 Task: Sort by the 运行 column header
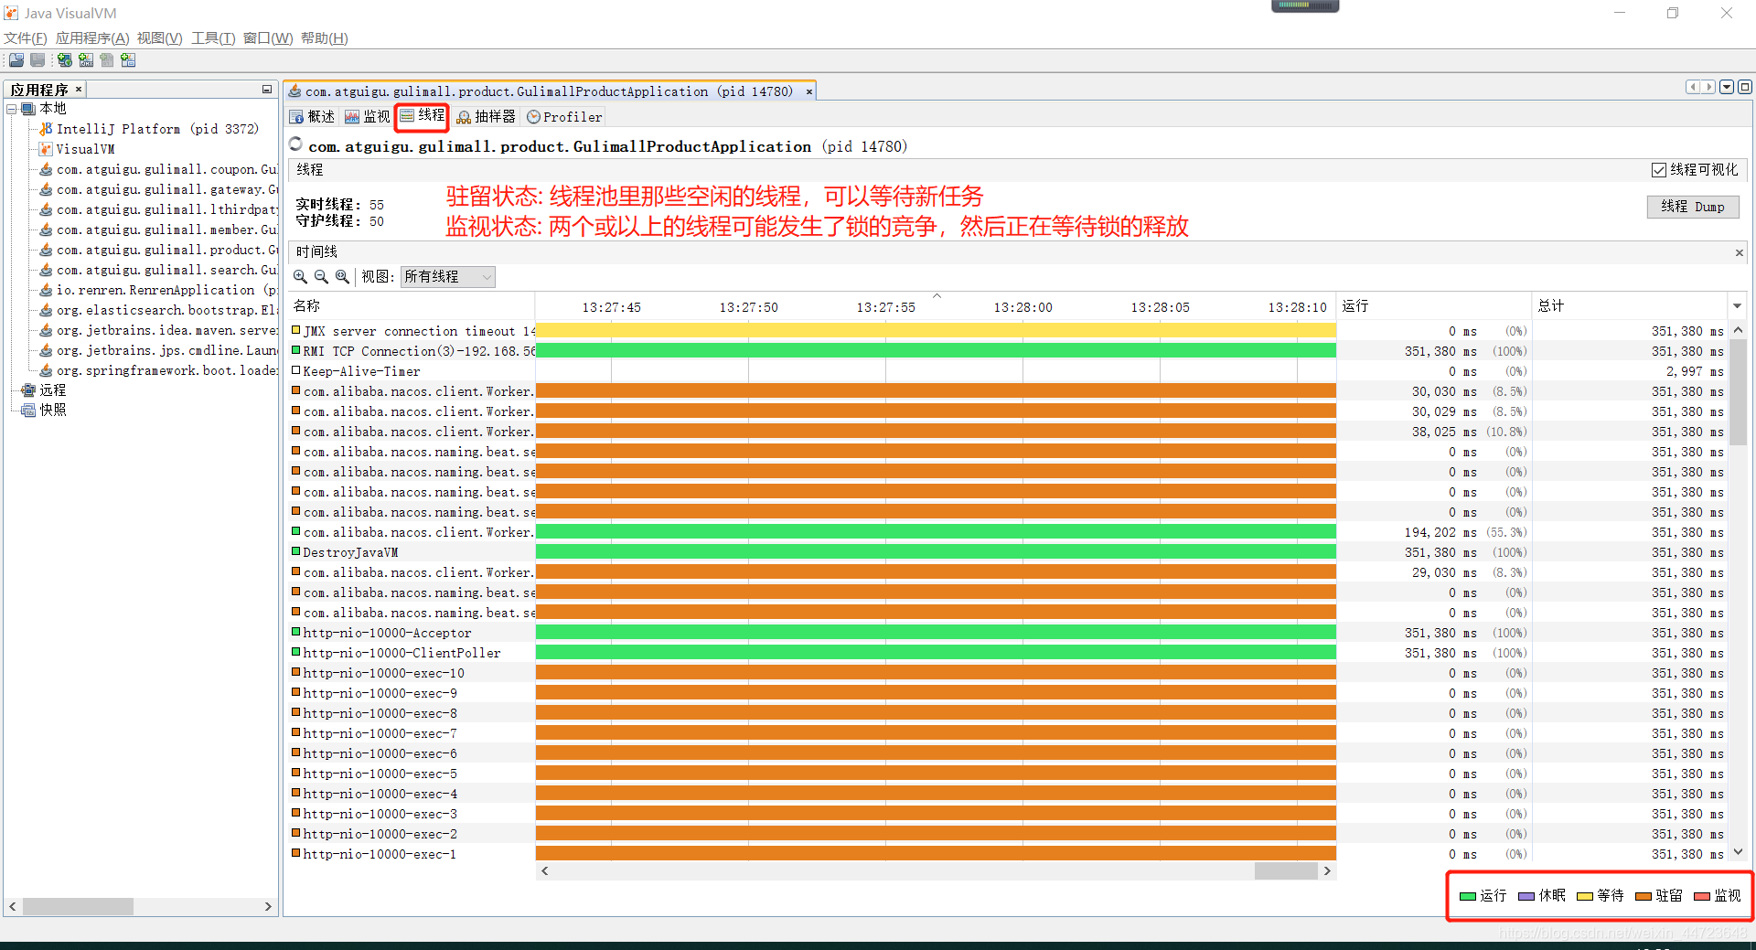click(x=1434, y=306)
